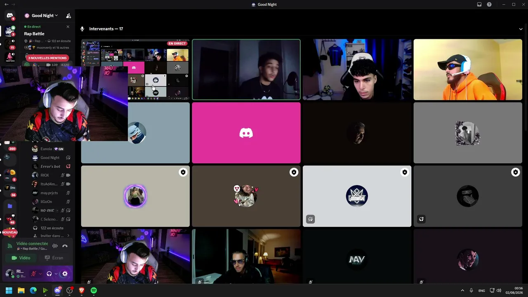Screen dimensions: 528x297
Task: Open the Discord inbox icon in title bar
Action: pyautogui.click(x=479, y=5)
